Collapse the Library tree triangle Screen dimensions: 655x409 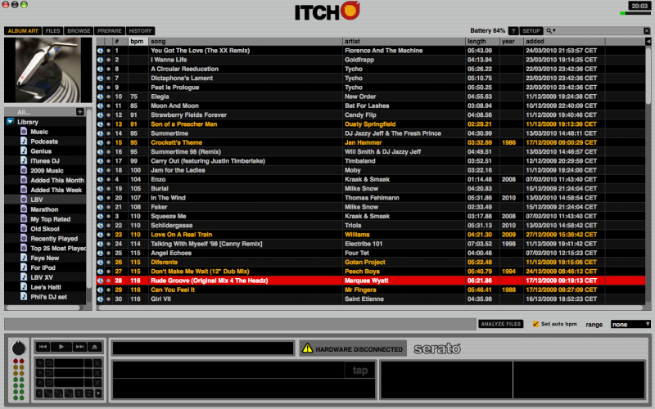11,121
